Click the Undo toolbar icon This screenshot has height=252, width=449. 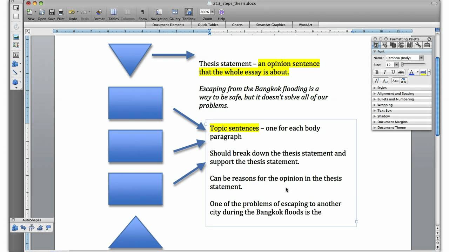[72, 12]
